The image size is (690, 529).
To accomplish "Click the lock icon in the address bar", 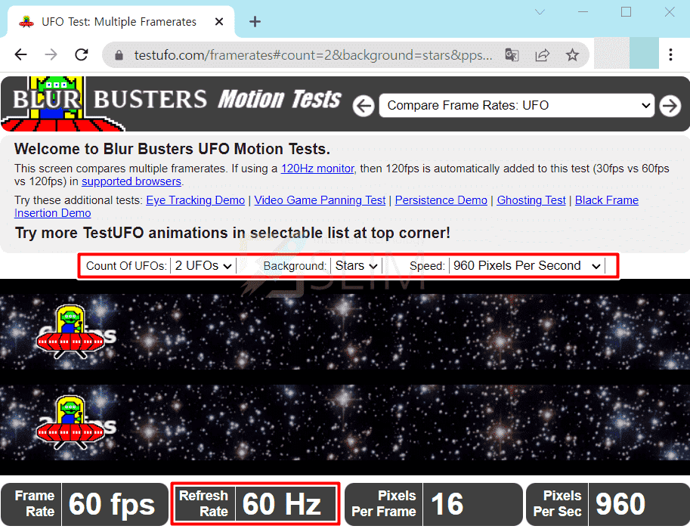I will [x=119, y=55].
